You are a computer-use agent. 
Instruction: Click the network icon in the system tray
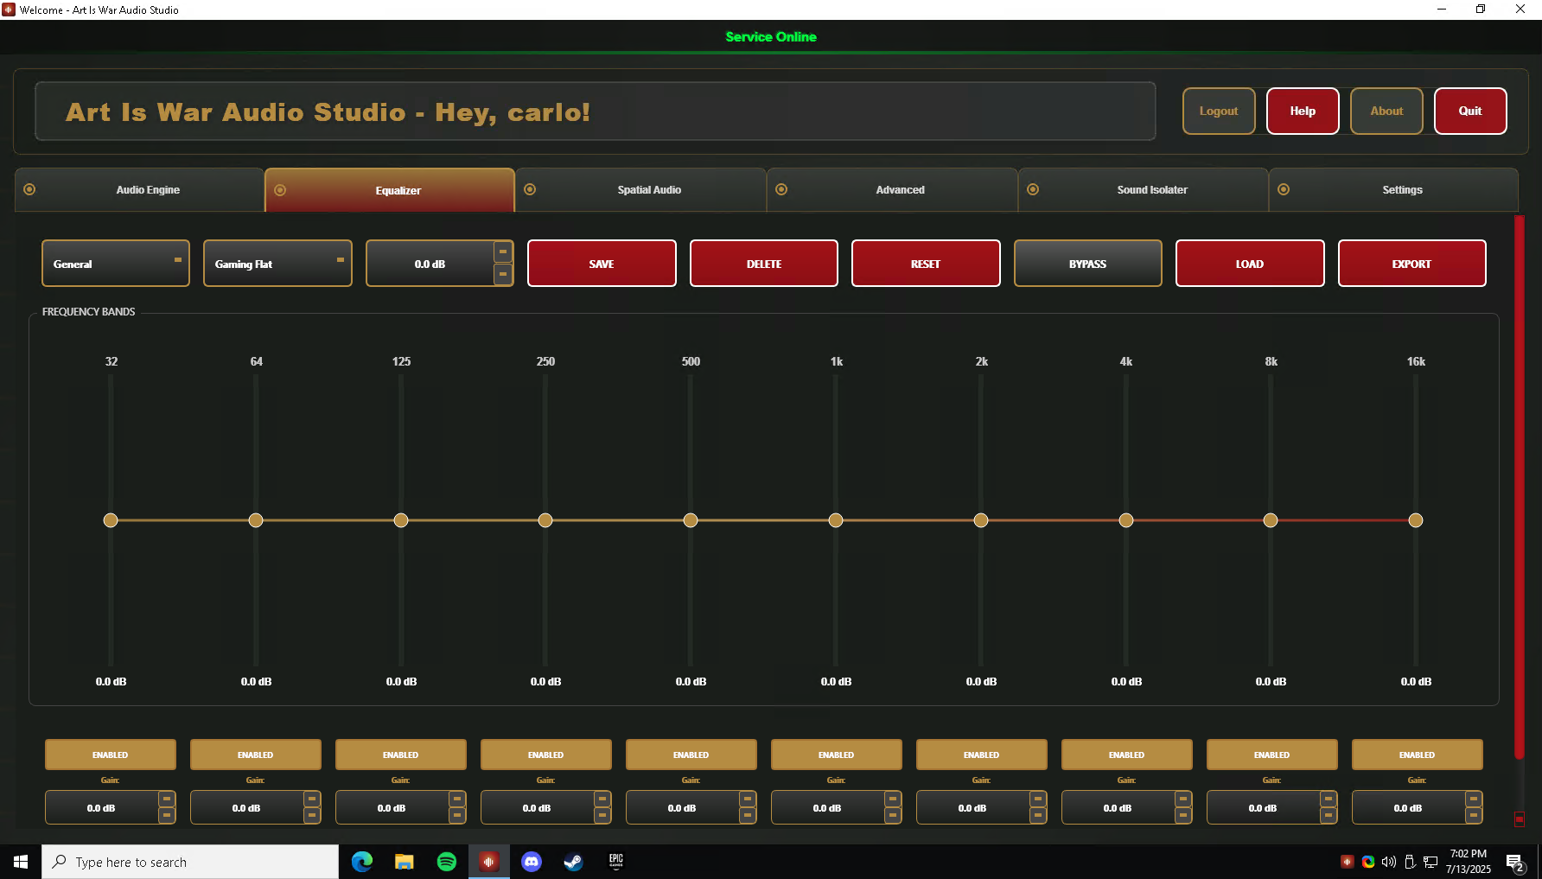point(1430,862)
